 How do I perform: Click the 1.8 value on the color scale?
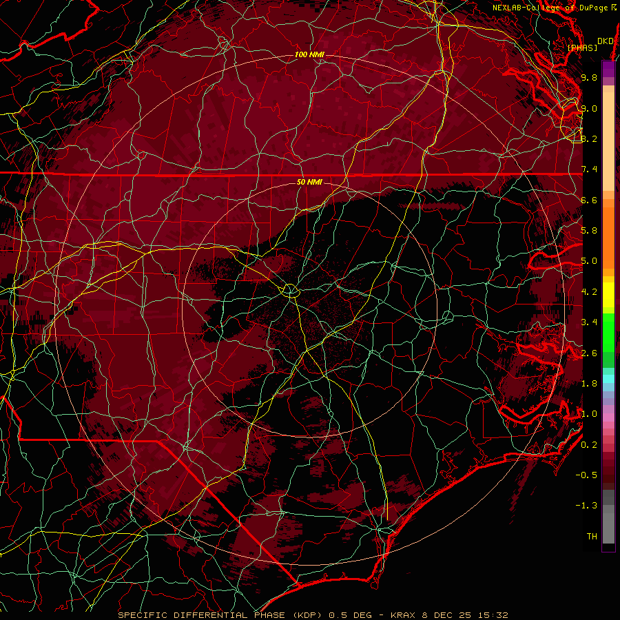(x=589, y=383)
